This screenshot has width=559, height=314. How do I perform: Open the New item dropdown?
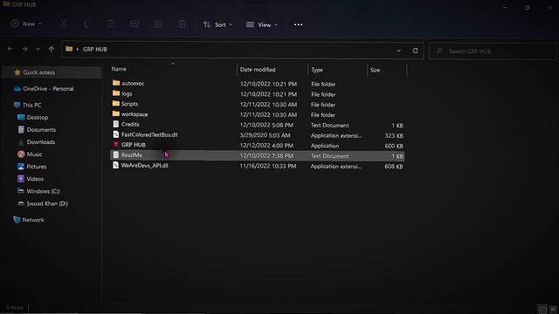pyautogui.click(x=26, y=24)
